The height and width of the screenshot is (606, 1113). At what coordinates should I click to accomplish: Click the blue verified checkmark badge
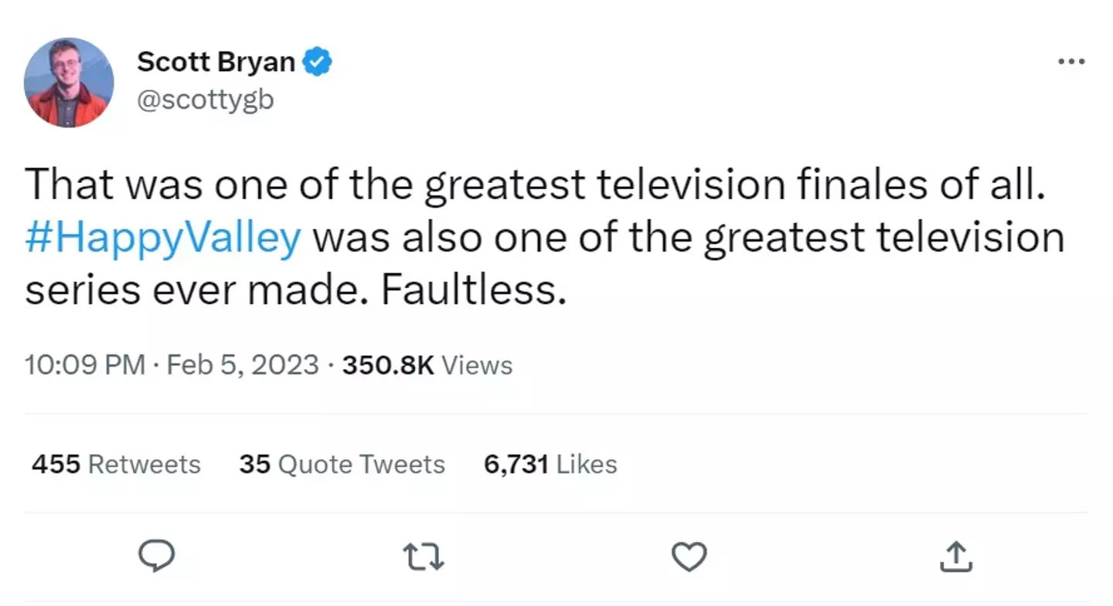pyautogui.click(x=318, y=62)
